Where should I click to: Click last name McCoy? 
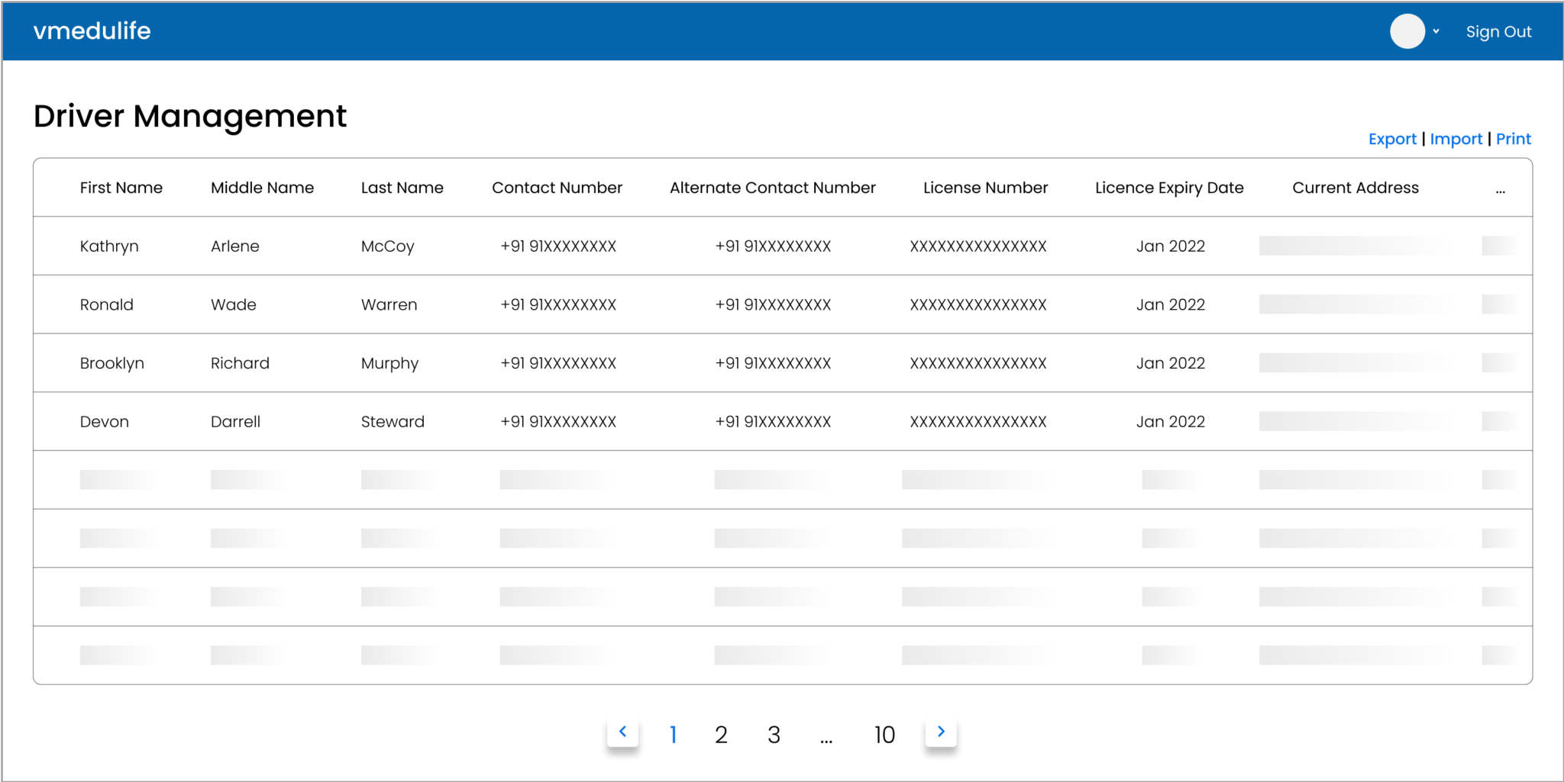tap(387, 246)
